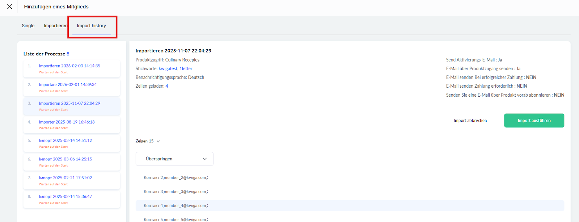The width and height of the screenshot is (579, 222).
Task: Open process Importer 2025-08-19 16:46:18
Action: (67, 122)
